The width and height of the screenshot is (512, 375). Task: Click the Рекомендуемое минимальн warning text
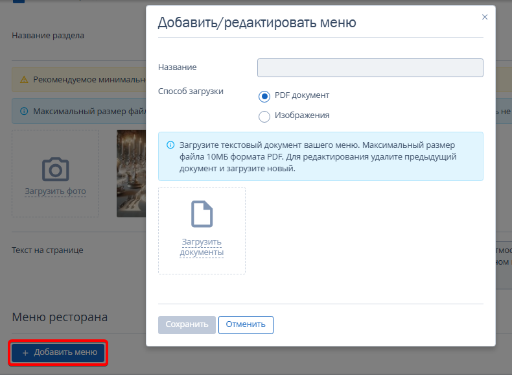coord(89,80)
